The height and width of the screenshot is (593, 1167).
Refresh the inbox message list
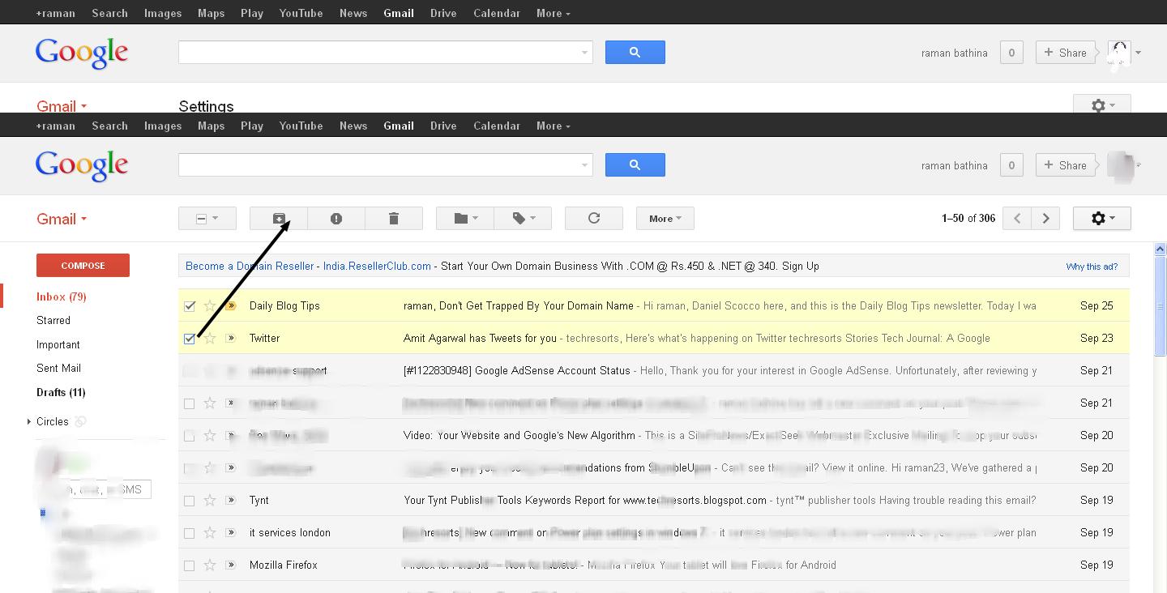click(x=594, y=218)
